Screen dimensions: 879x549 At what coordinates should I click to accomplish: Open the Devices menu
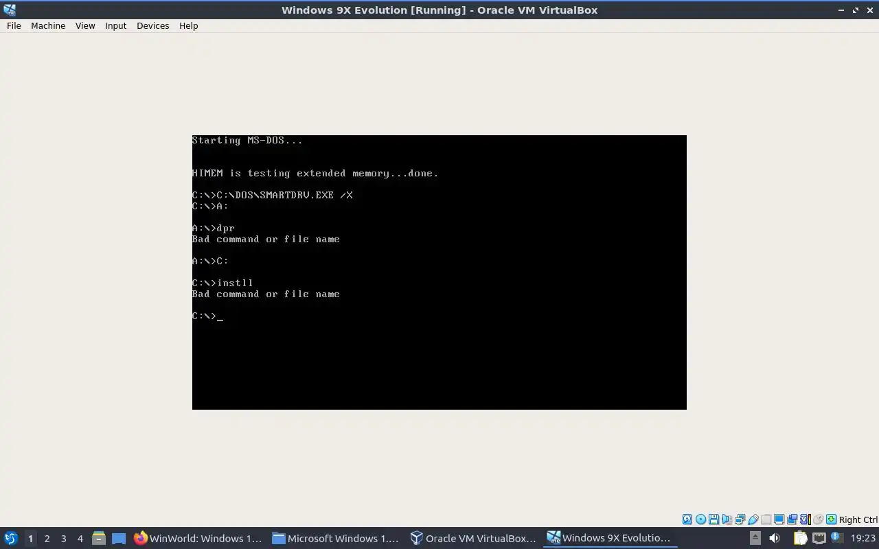152,25
